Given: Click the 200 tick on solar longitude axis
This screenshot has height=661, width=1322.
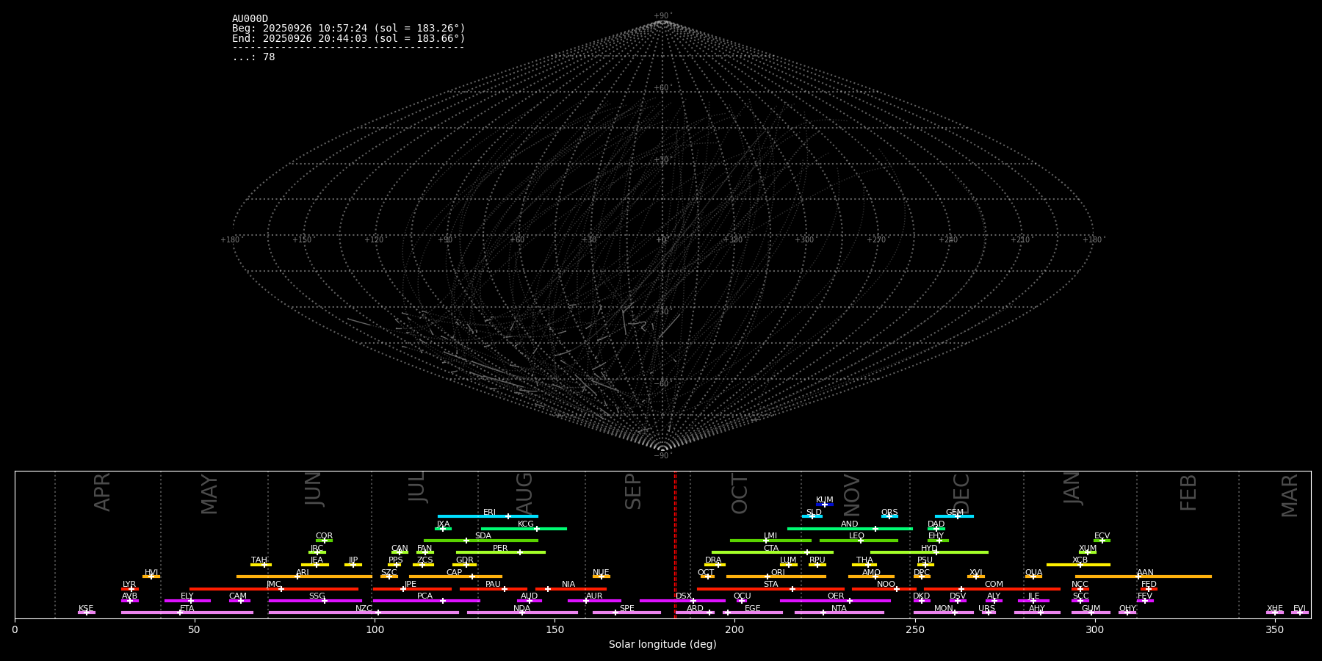Looking at the screenshot, I should point(734,629).
